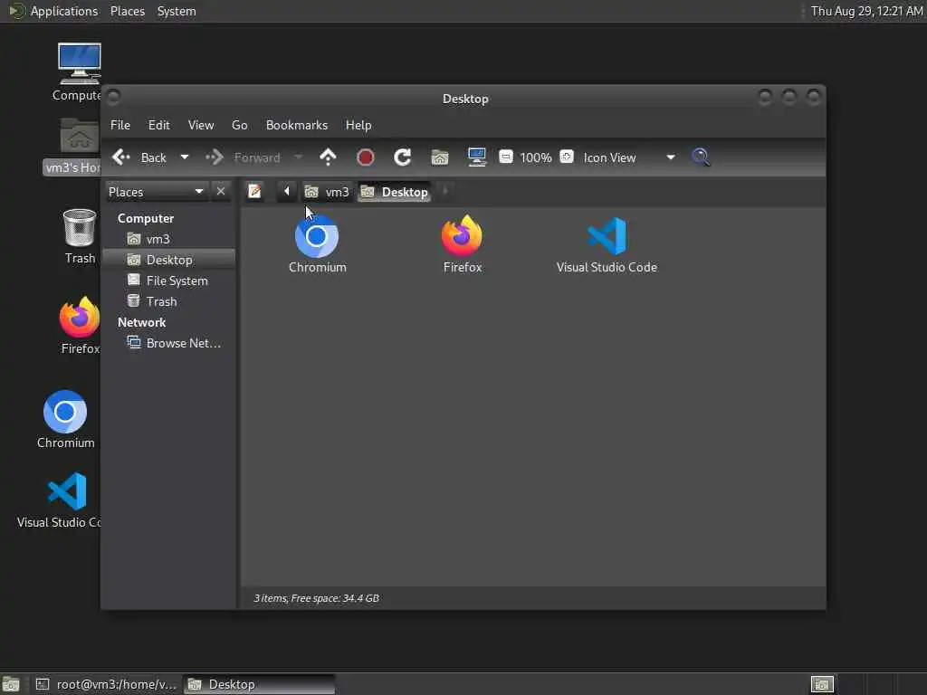Go up to parent folder icon
The width and height of the screenshot is (927, 695).
pos(328,157)
